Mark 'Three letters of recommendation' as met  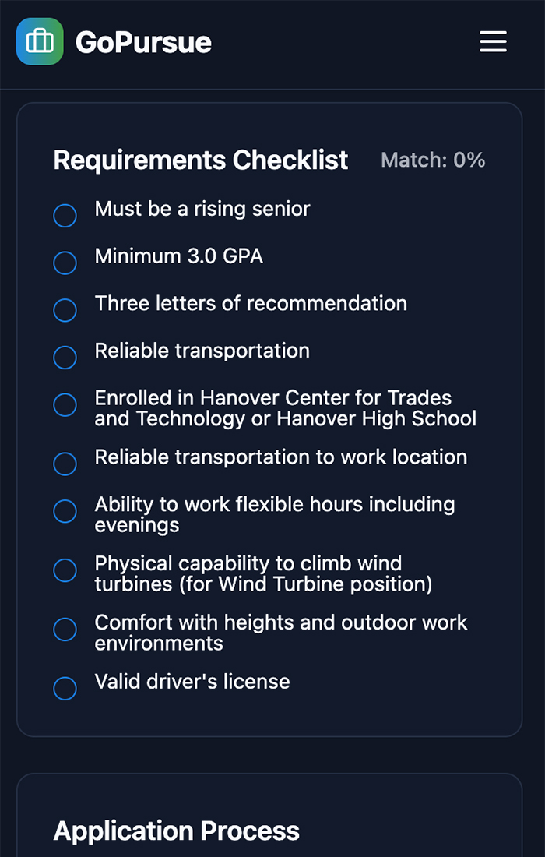65,310
